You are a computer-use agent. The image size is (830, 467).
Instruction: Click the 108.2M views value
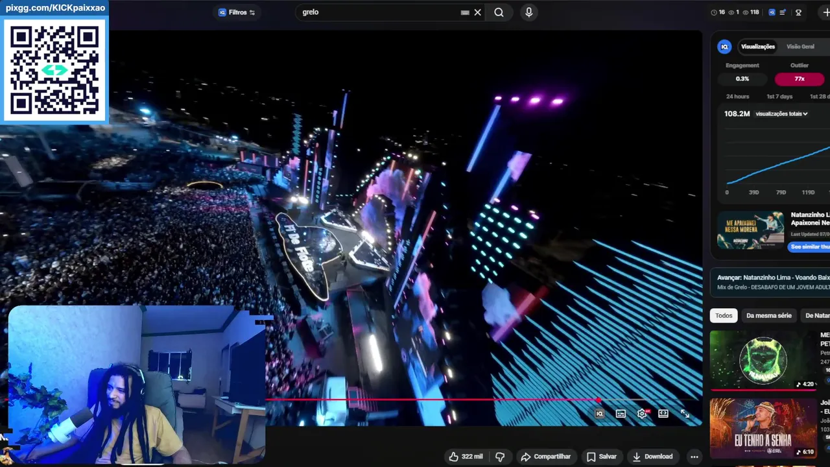pyautogui.click(x=737, y=114)
